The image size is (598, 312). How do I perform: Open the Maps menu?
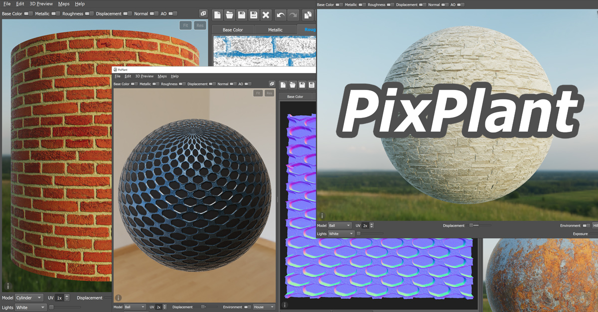[64, 4]
